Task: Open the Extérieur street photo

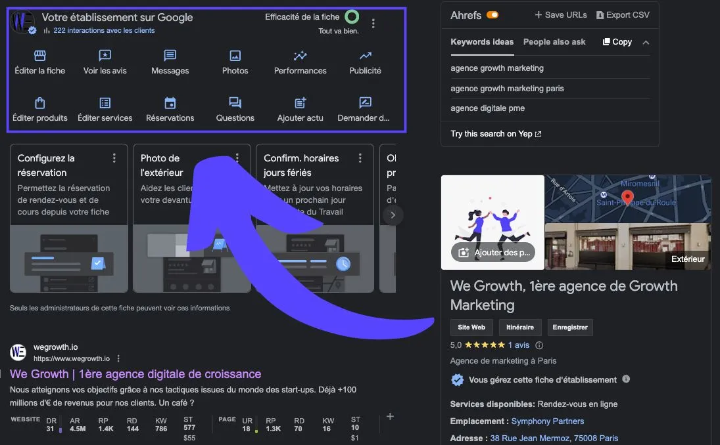Action: pyautogui.click(x=628, y=247)
